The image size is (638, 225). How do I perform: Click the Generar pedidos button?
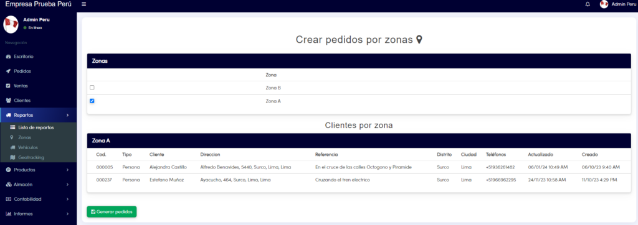coord(112,211)
